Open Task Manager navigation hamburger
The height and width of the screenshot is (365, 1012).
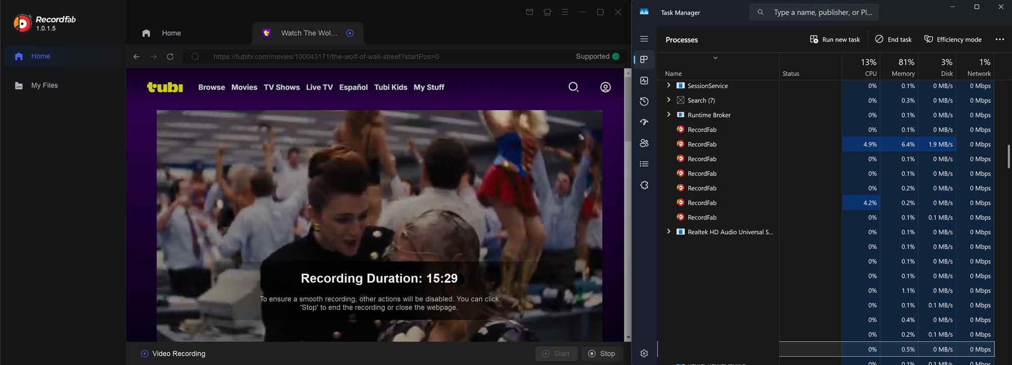coord(644,39)
